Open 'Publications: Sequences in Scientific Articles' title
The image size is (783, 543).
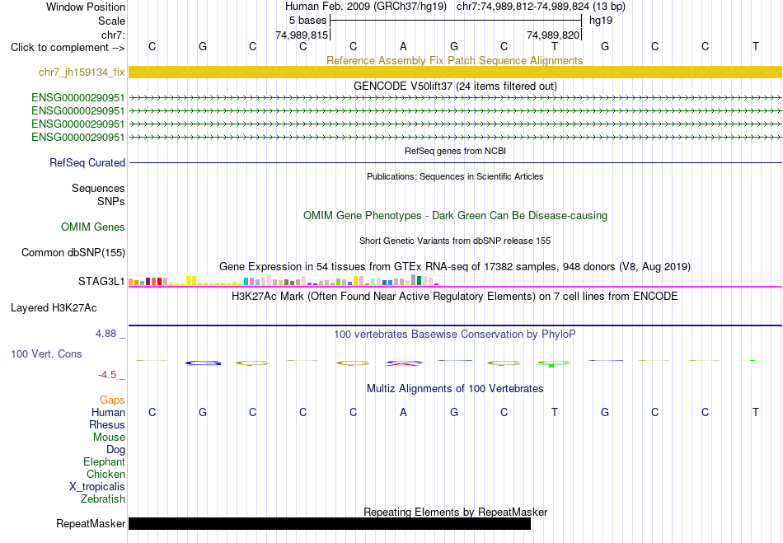[x=455, y=176]
